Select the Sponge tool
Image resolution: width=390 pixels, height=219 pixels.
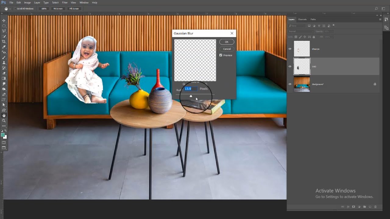(4, 89)
